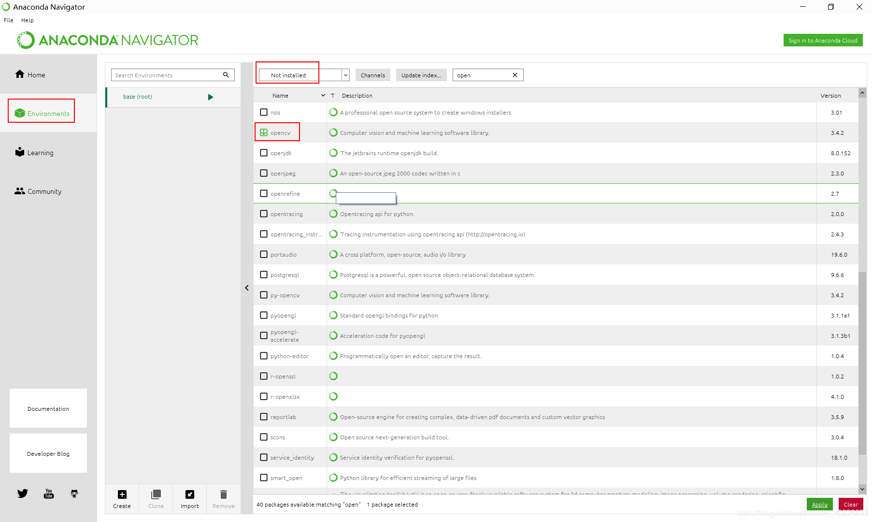Viewport: 872px width, 522px height.
Task: Click the Description column header
Action: click(x=357, y=96)
